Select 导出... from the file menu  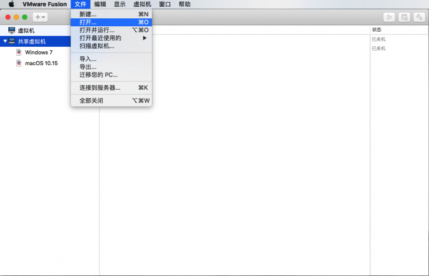pyautogui.click(x=111, y=67)
